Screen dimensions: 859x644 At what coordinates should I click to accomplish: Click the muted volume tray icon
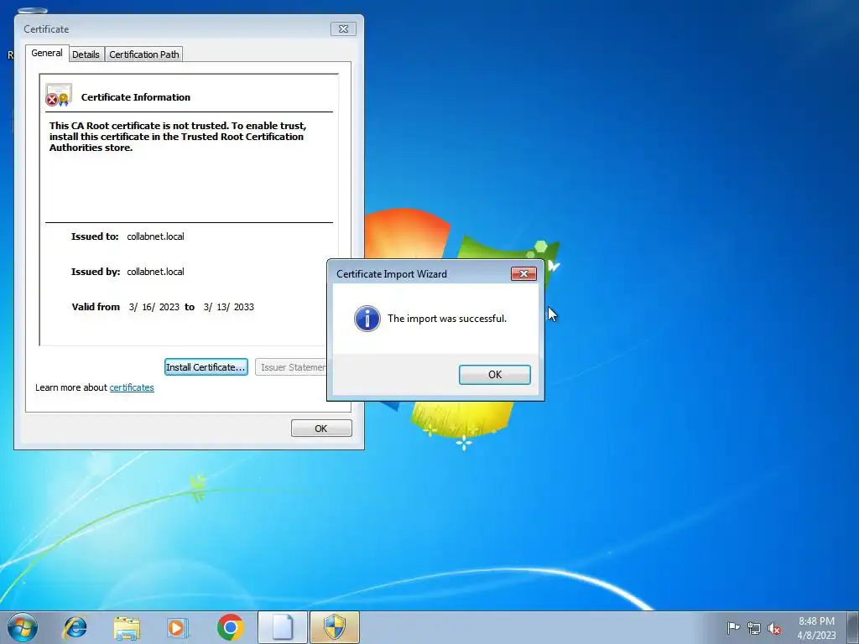[774, 629]
